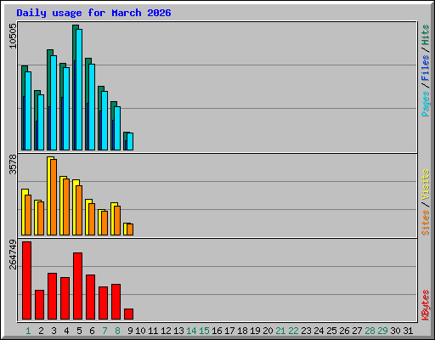435x340 pixels.
Task: Click the orange sites bar for day 9
Action: 130,229
